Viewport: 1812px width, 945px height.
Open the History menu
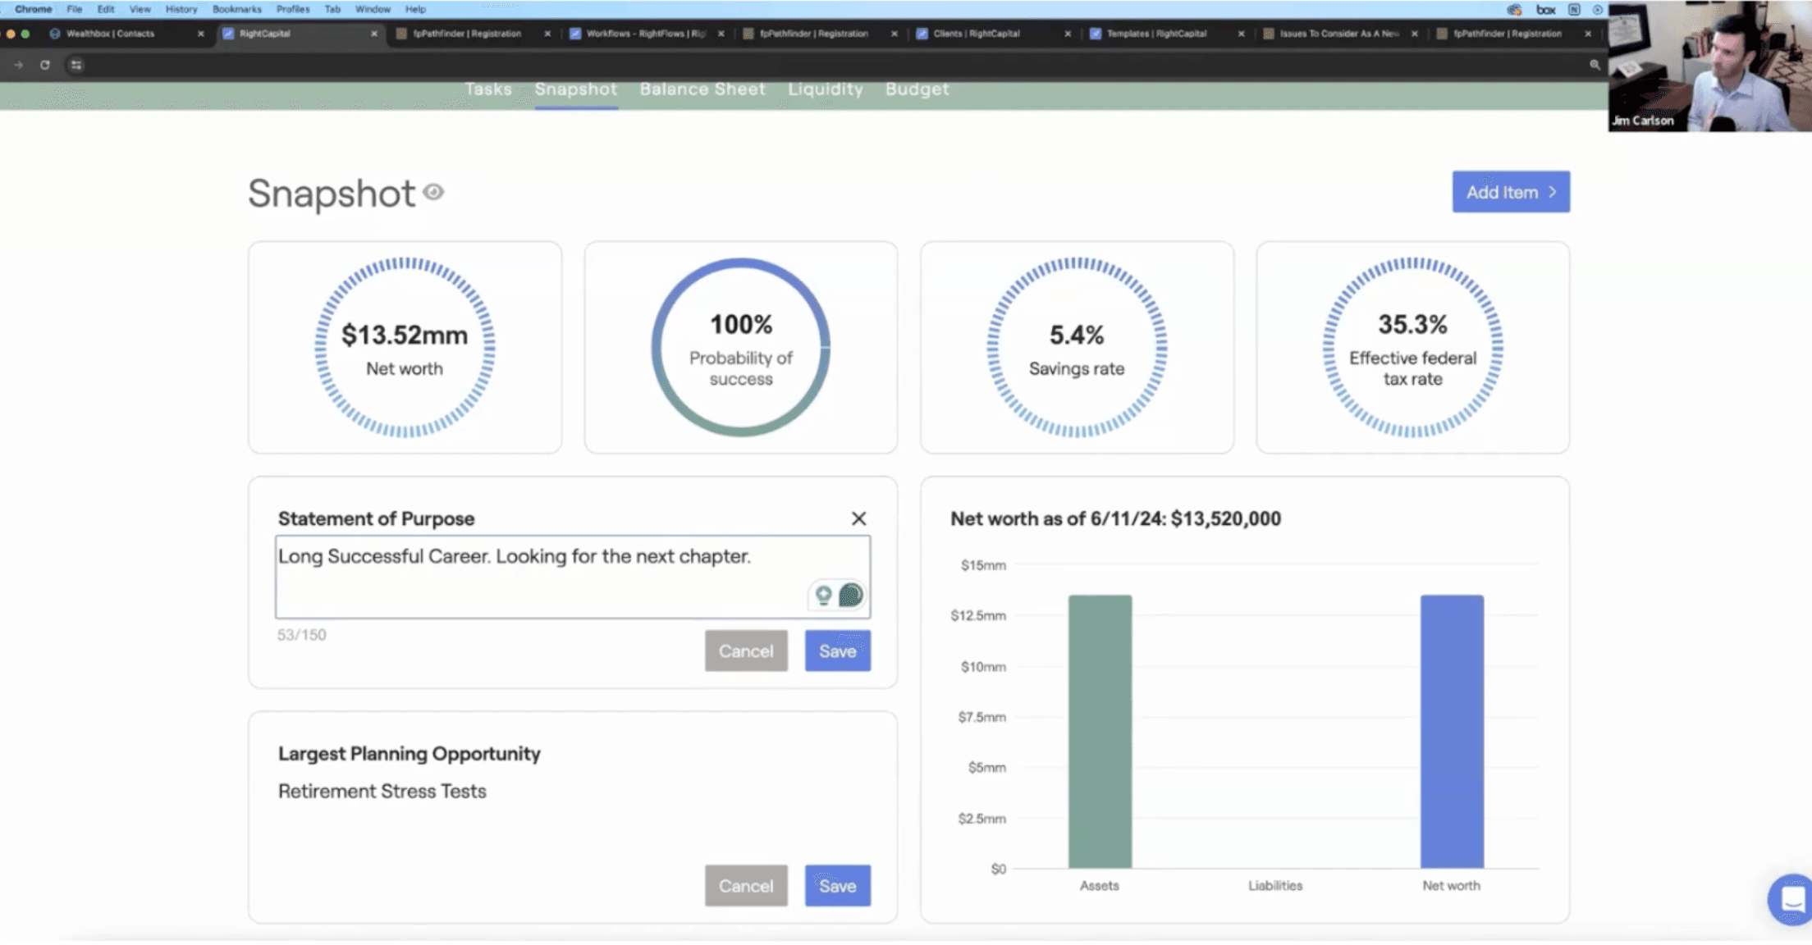pyautogui.click(x=181, y=9)
